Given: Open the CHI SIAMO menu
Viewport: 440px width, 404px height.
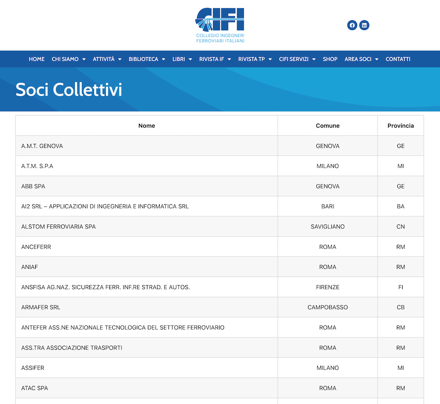Looking at the screenshot, I should pyautogui.click(x=65, y=59).
